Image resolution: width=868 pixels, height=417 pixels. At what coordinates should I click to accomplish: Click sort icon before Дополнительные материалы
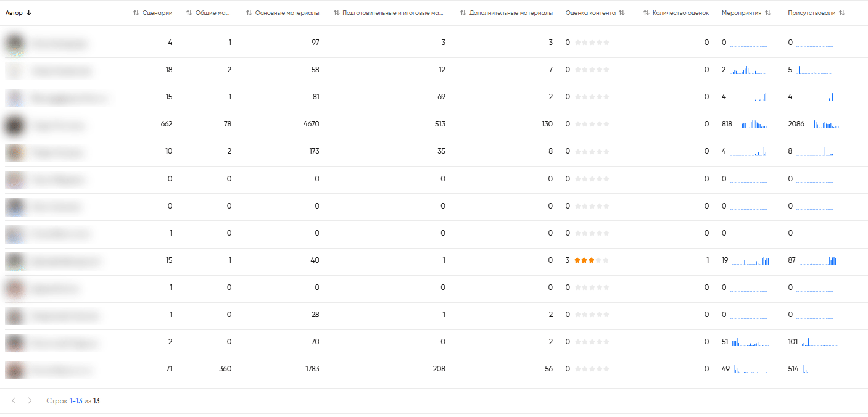463,13
